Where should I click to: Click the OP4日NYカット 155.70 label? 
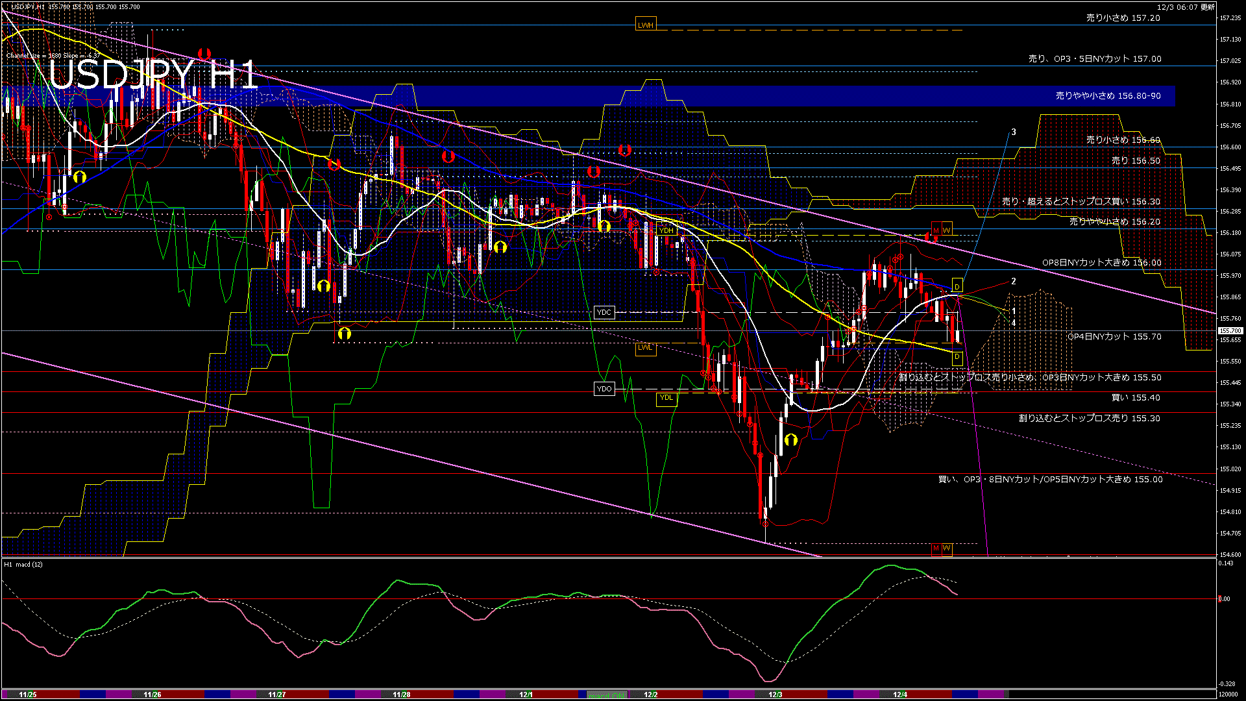[1114, 337]
